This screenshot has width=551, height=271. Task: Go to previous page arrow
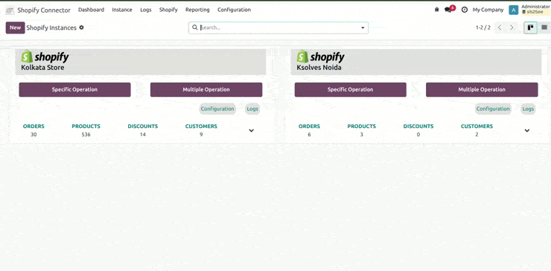click(x=500, y=28)
